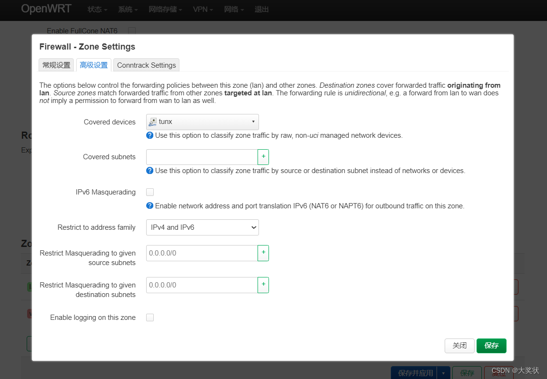547x379 pixels.
Task: Check the Enable FullCone NAT6 box
Action: coord(132,31)
